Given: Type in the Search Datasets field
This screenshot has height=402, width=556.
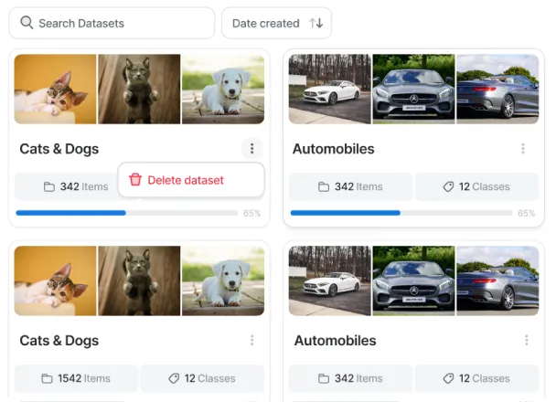Looking at the screenshot, I should click(x=119, y=23).
